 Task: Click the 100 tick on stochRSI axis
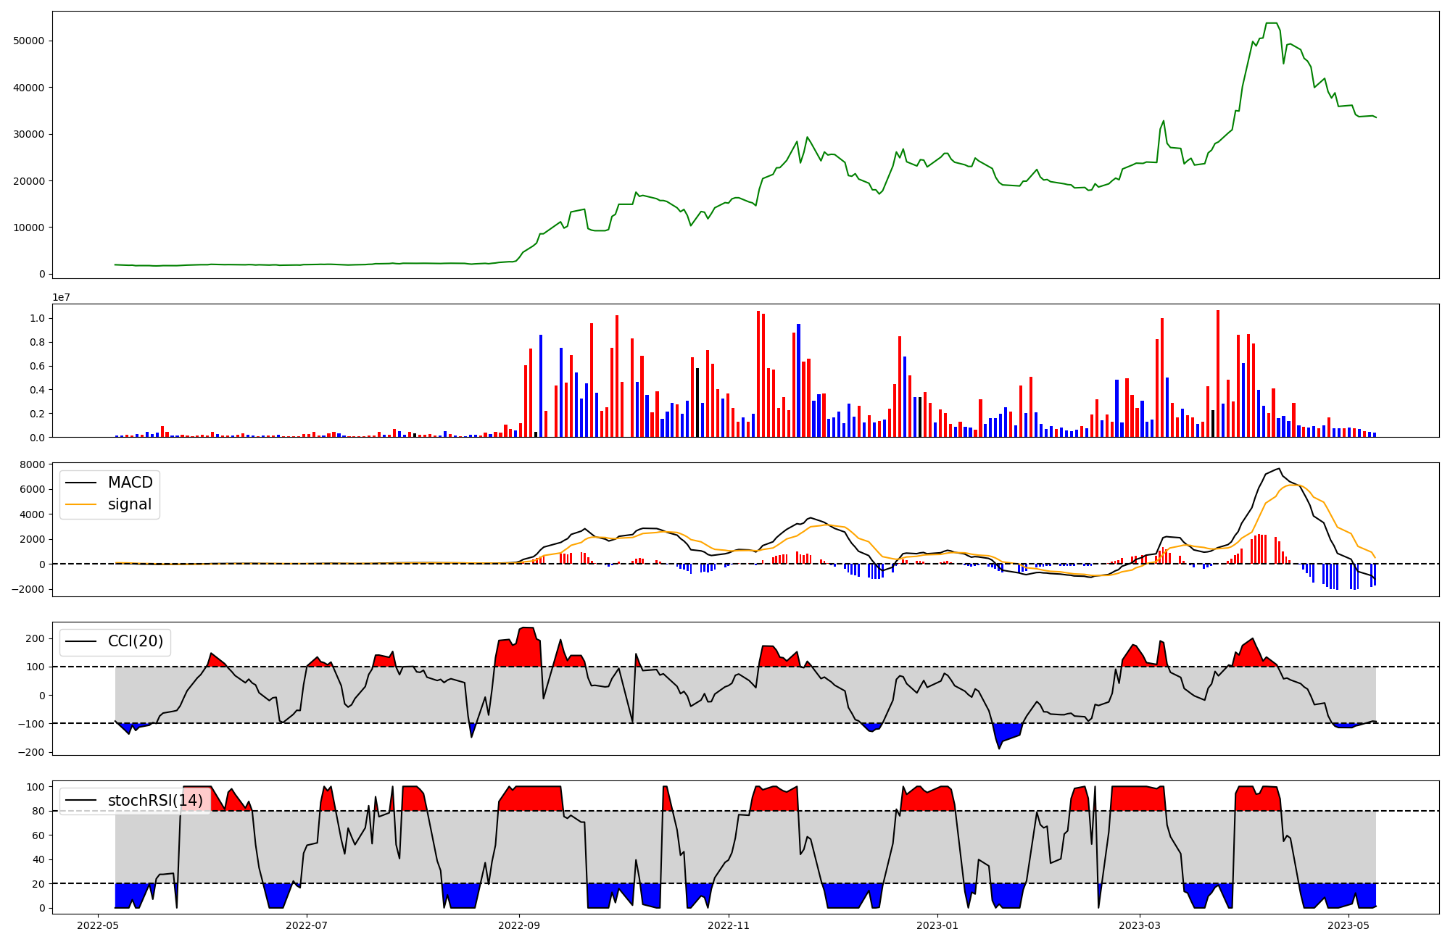[x=36, y=788]
